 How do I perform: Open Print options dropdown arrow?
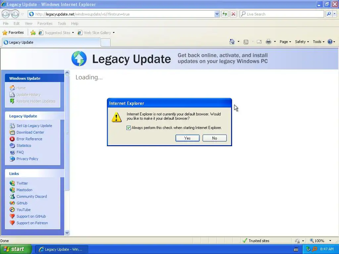click(x=275, y=42)
